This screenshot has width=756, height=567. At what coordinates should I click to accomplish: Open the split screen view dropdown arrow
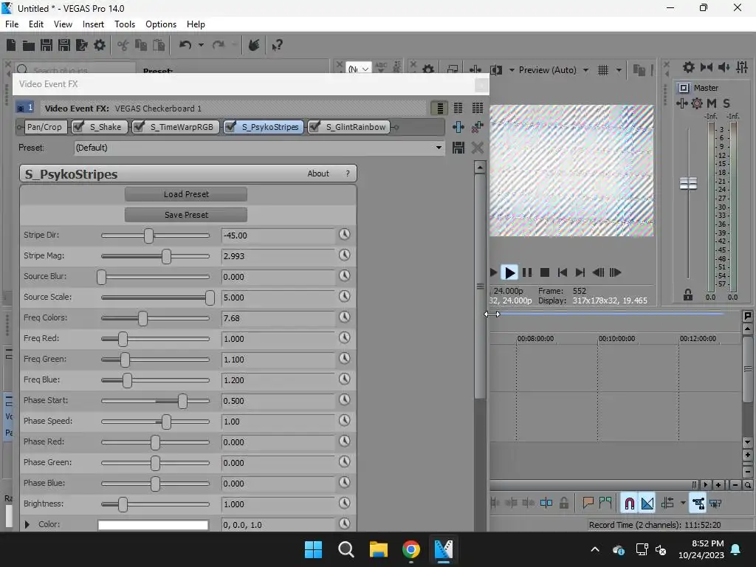511,70
